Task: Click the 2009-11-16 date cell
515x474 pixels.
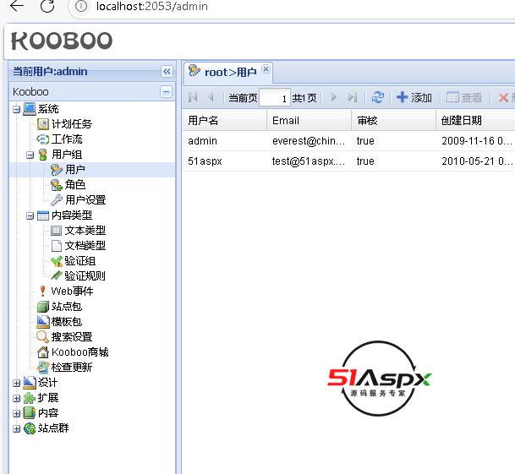Action: tap(477, 141)
